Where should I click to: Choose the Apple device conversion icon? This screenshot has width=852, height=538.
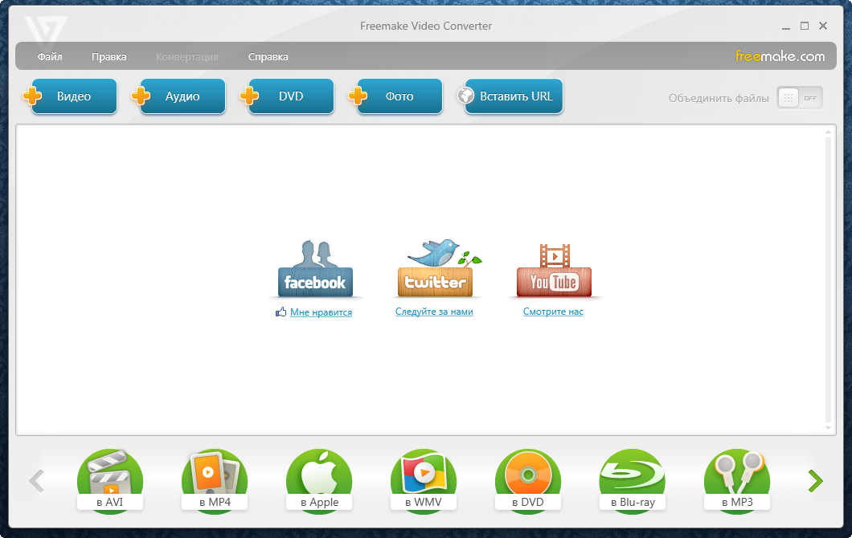[x=318, y=479]
